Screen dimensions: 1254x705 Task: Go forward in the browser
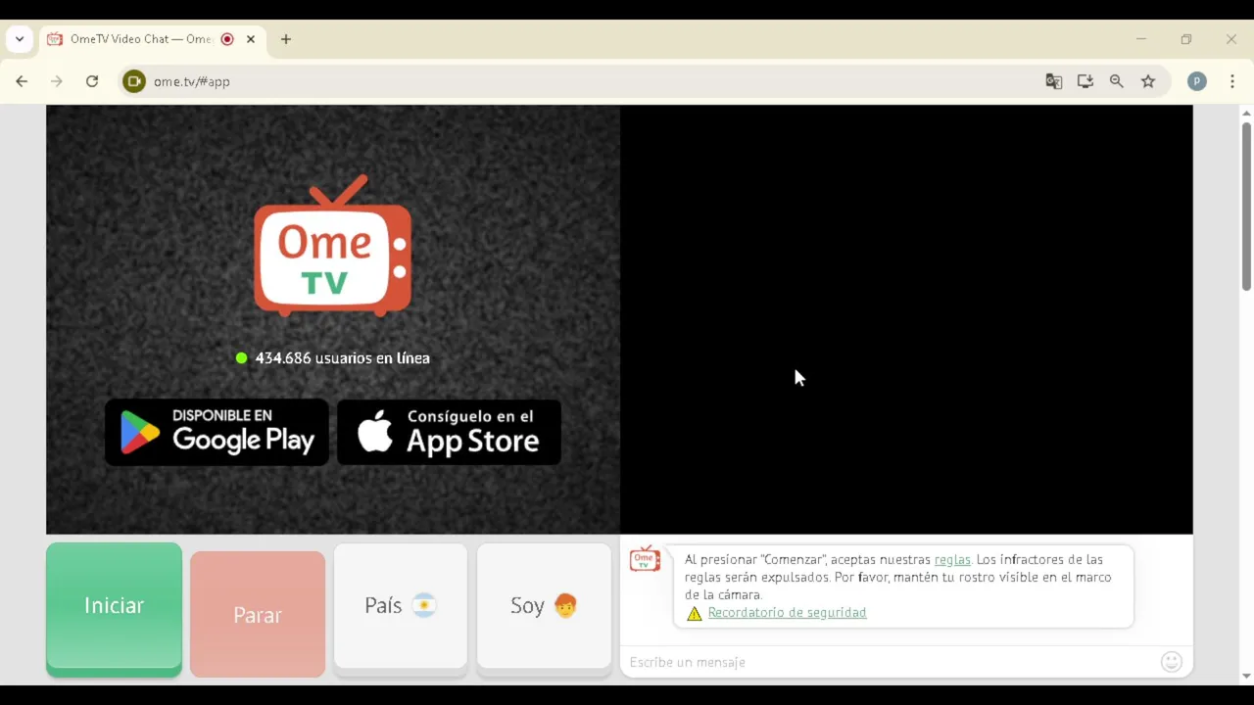coord(57,81)
